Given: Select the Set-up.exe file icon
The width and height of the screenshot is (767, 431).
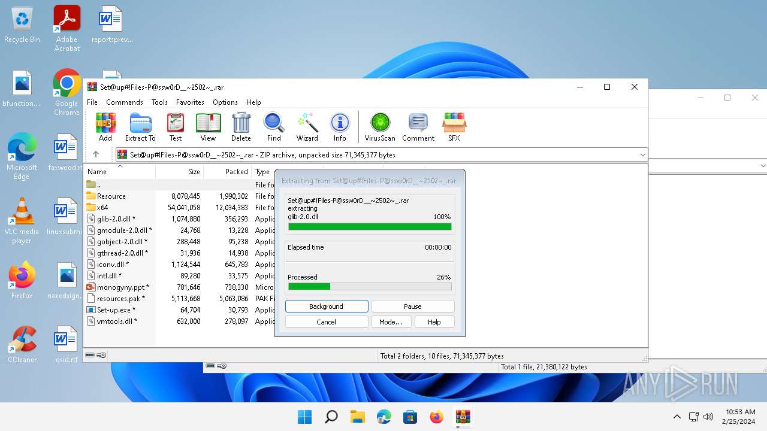Looking at the screenshot, I should click(x=91, y=309).
